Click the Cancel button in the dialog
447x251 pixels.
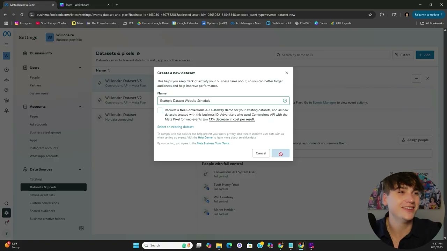(261, 153)
